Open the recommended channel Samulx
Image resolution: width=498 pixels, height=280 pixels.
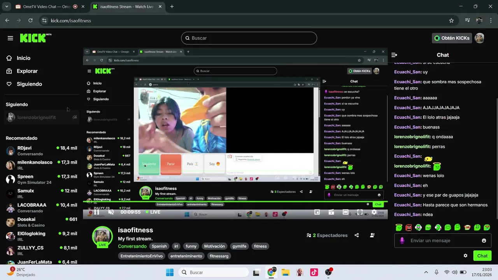pyautogui.click(x=42, y=194)
